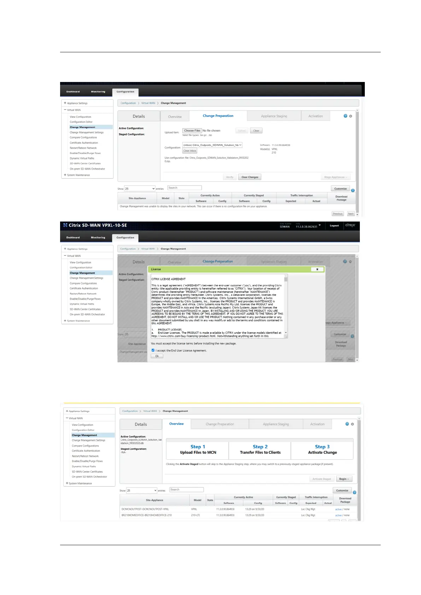Click the Stage Appliances button
This screenshot has width=421, height=595.
pos(336,177)
